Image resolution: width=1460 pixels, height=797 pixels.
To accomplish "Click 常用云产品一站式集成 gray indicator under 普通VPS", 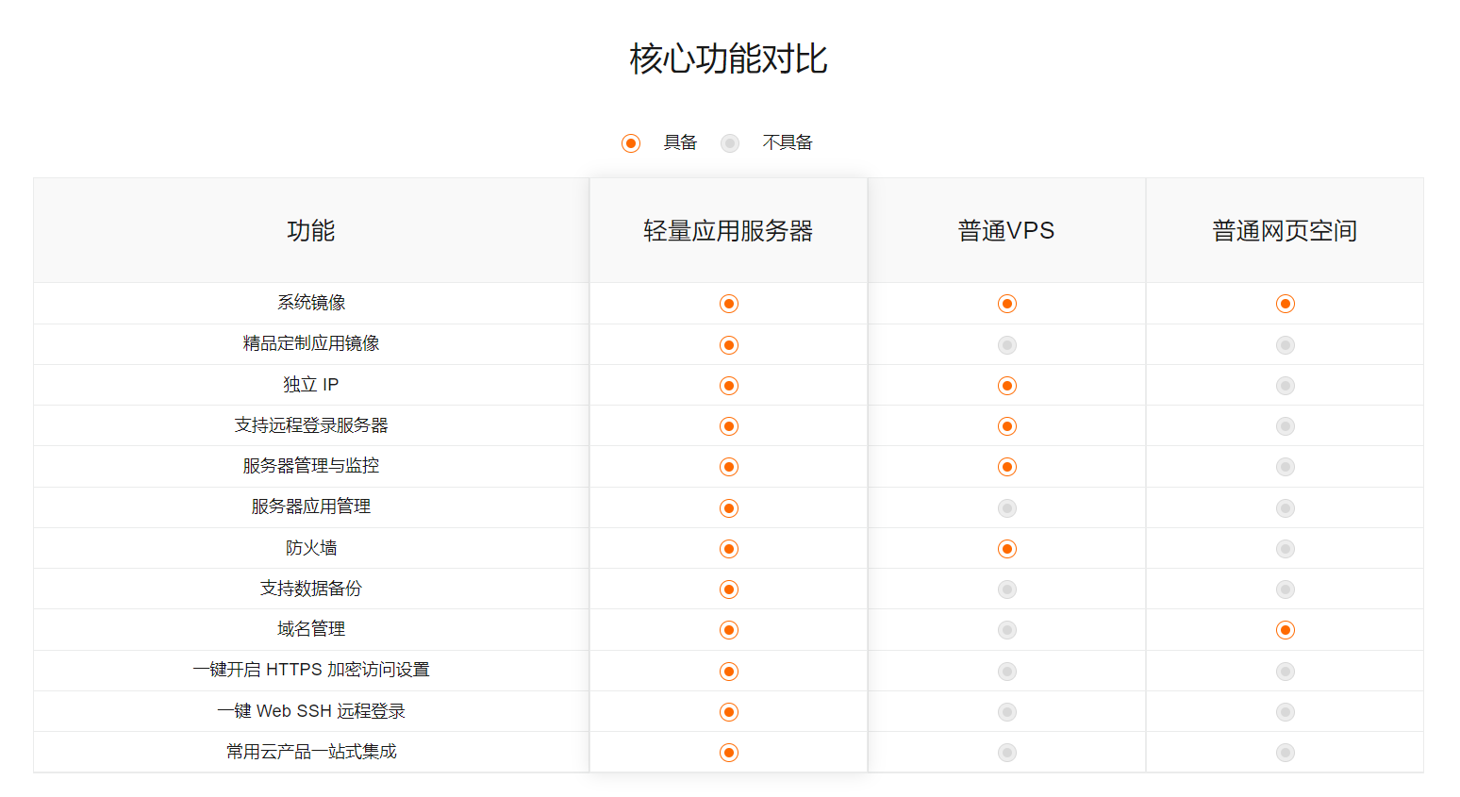I will pos(1007,753).
